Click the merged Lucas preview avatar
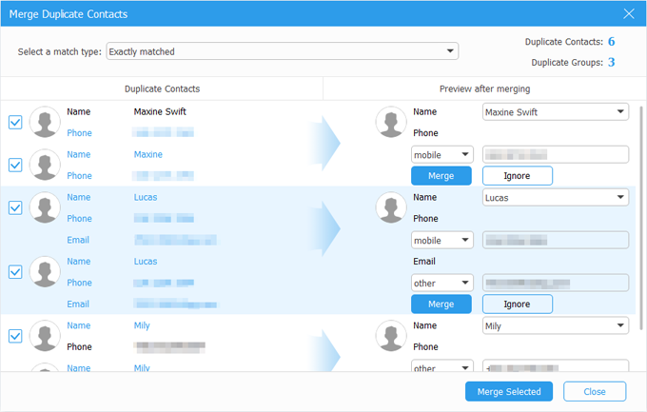The width and height of the screenshot is (647, 412). pos(391,207)
